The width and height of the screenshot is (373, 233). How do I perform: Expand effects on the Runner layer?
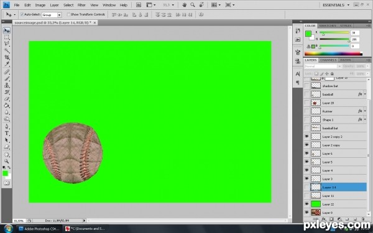click(x=365, y=111)
